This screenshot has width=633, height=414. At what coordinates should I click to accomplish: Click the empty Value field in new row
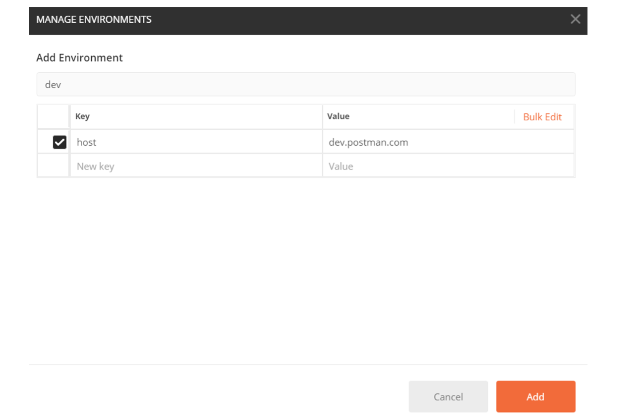coord(448,166)
